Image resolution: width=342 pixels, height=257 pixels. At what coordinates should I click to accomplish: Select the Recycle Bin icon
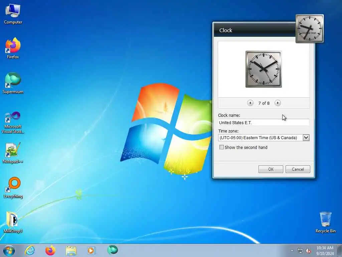point(325,222)
